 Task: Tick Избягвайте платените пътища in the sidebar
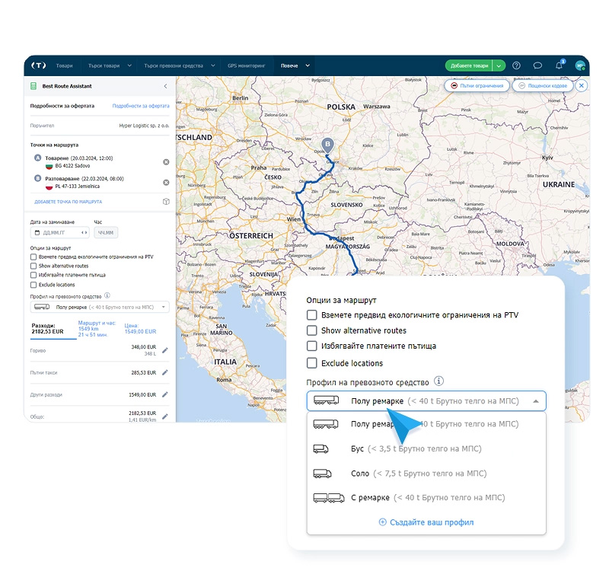click(33, 275)
